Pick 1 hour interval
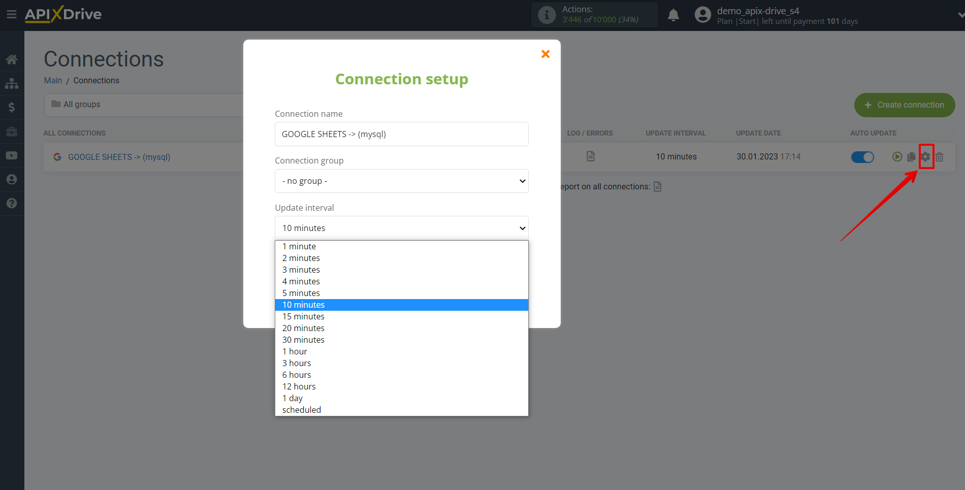 tap(402, 351)
